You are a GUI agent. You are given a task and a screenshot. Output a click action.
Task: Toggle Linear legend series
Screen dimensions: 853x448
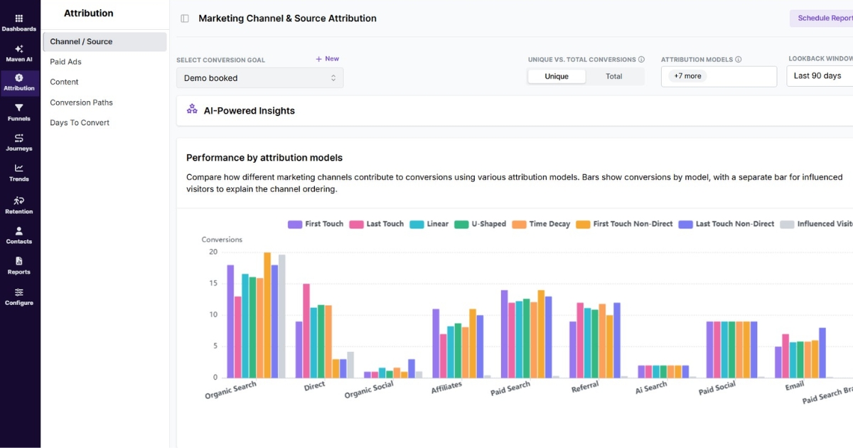tap(429, 224)
